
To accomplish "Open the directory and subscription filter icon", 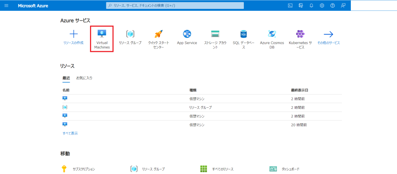I will [x=301, y=5].
